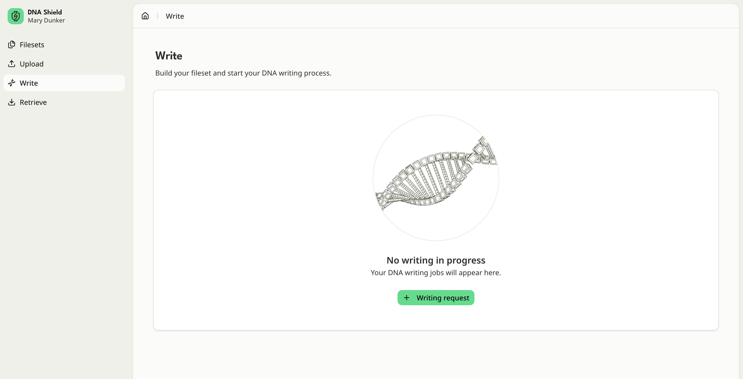Start a new Writing request
Screen dimensions: 743x379
[436, 297]
